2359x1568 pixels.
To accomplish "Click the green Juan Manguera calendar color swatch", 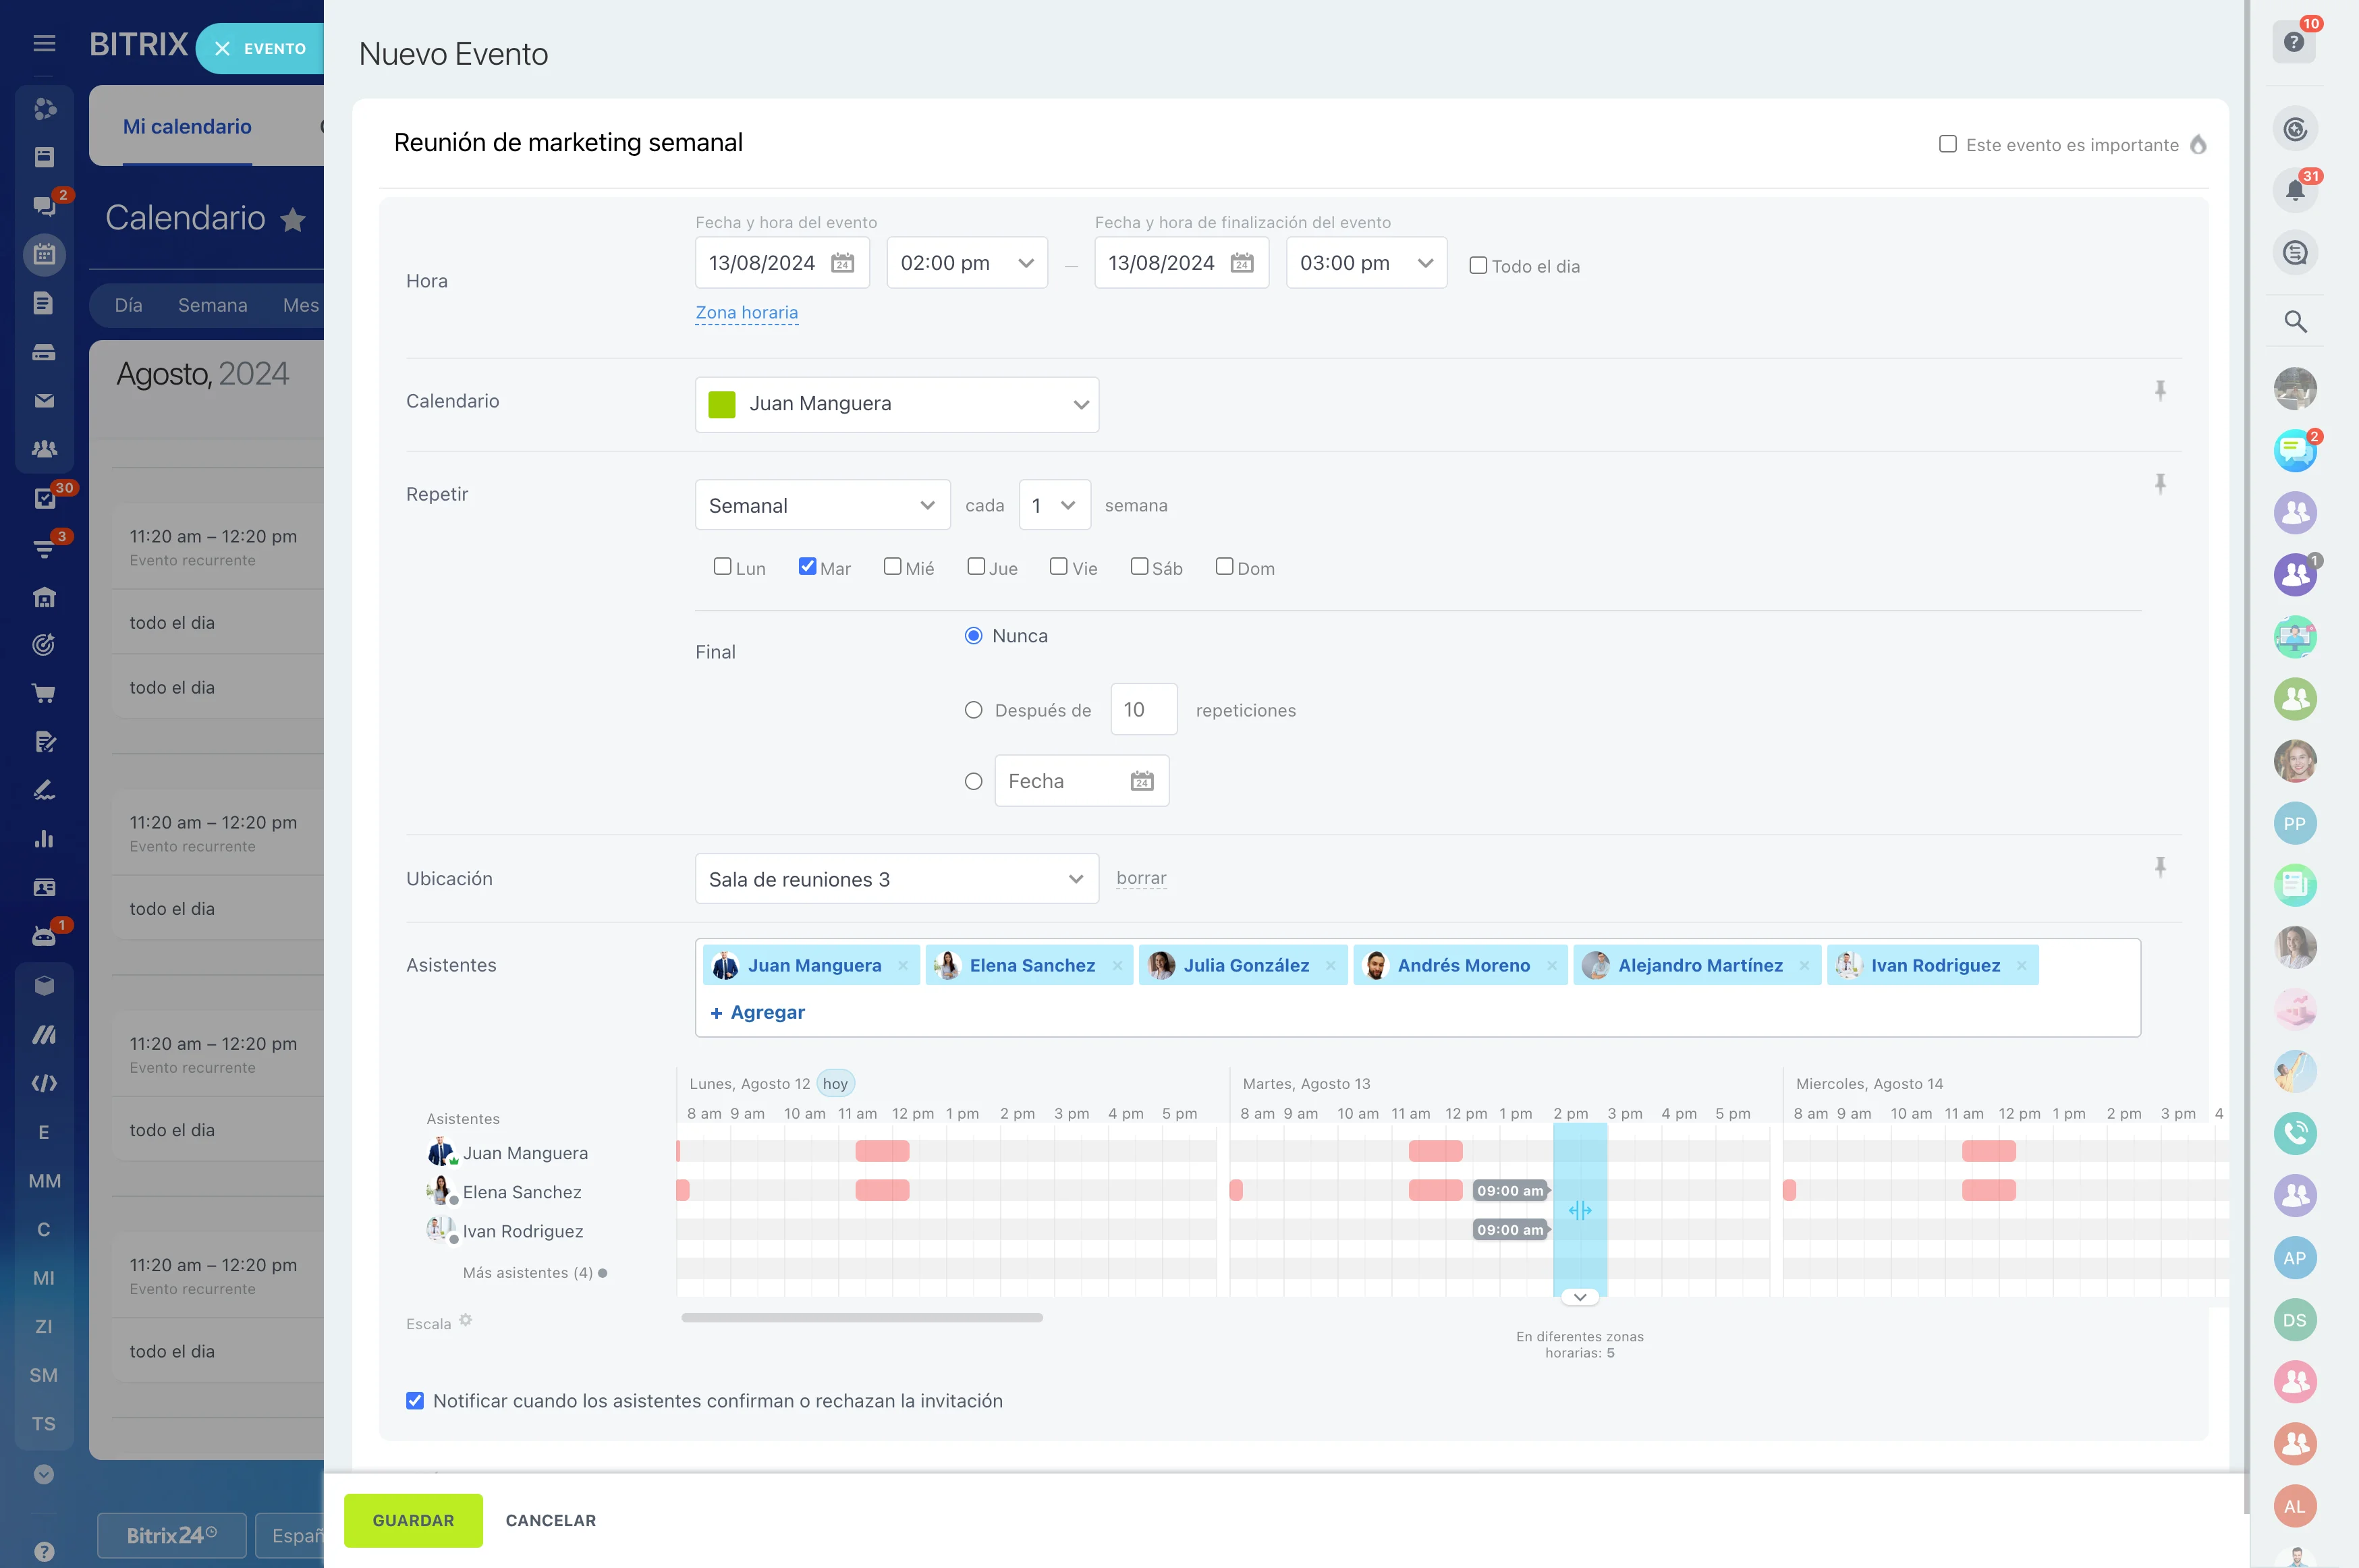I will coord(722,404).
